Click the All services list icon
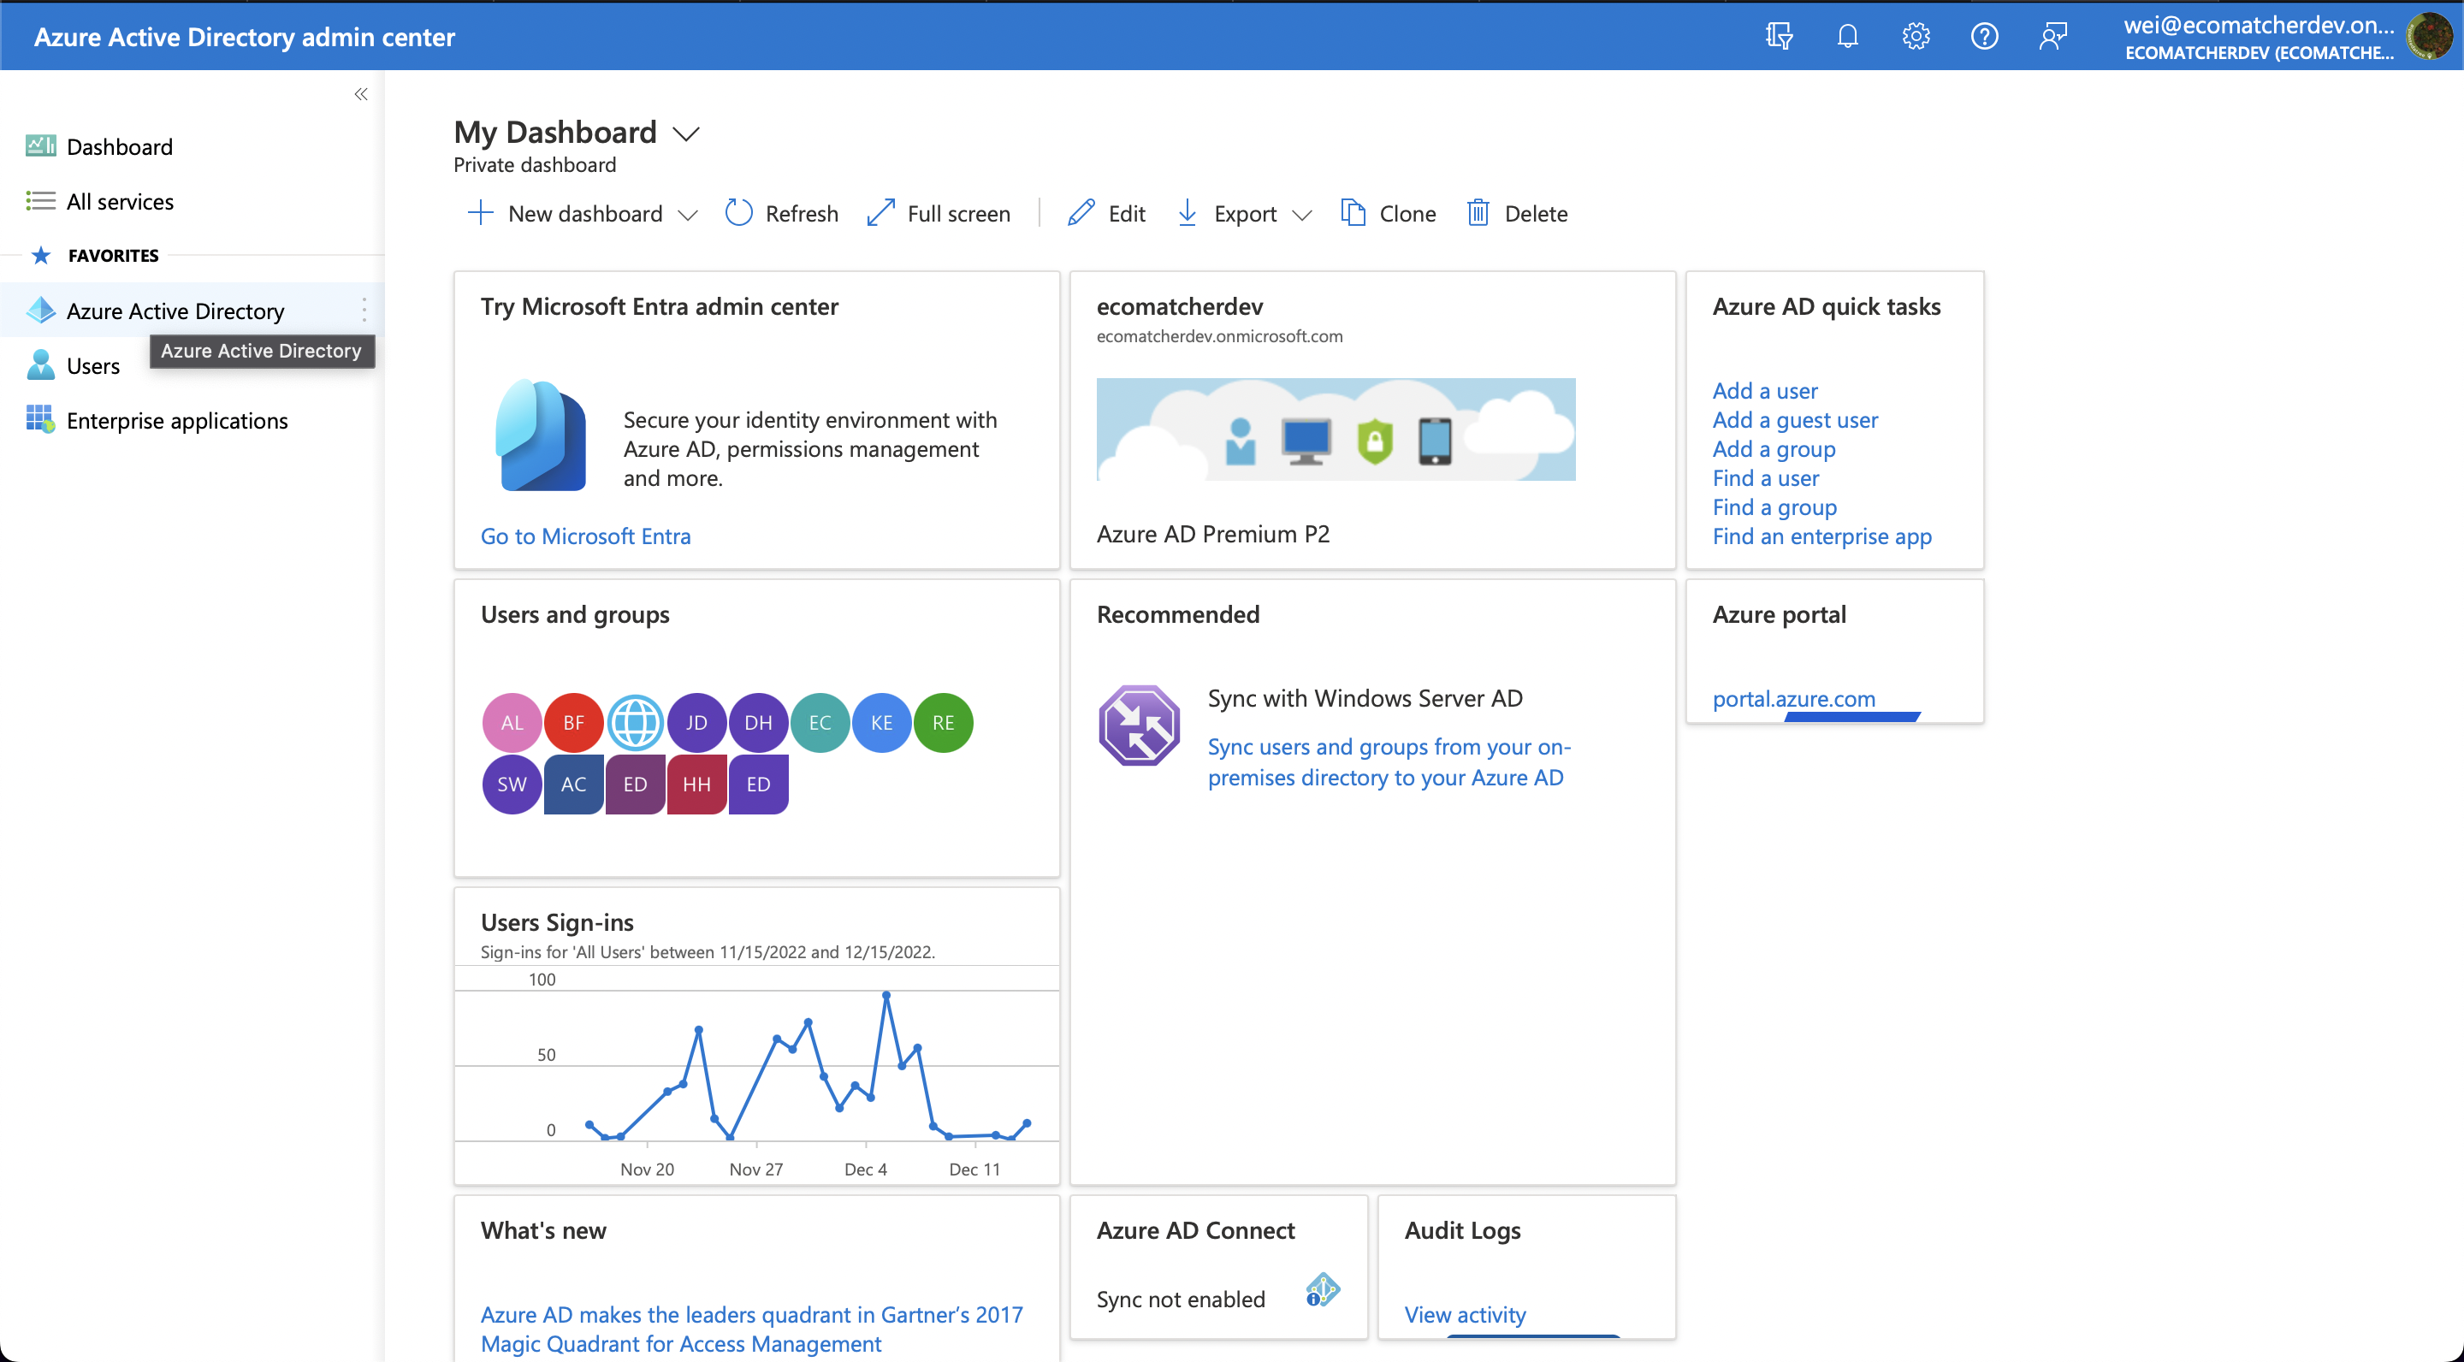Viewport: 2464px width, 1362px height. click(x=40, y=201)
